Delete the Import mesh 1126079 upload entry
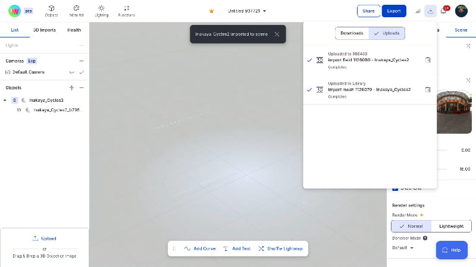476x267 pixels. pos(428,90)
